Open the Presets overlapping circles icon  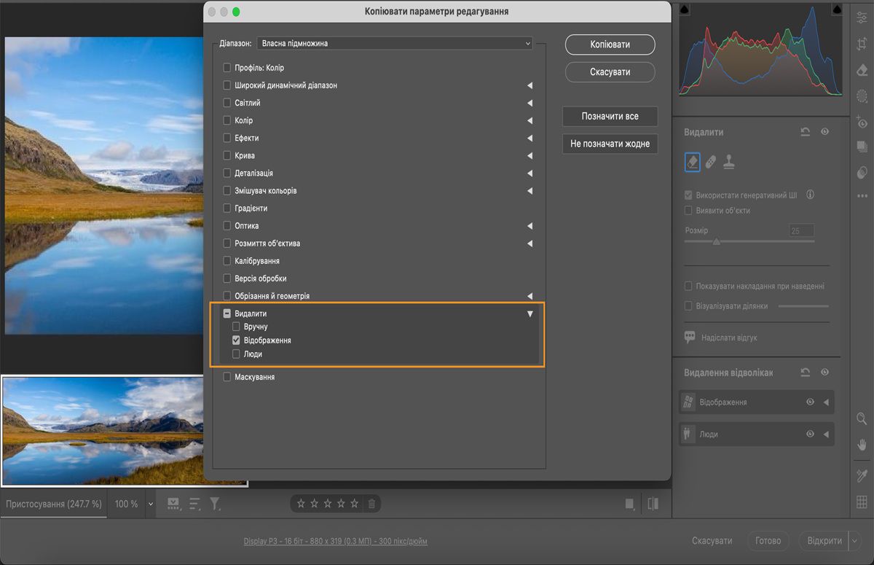pos(862,172)
